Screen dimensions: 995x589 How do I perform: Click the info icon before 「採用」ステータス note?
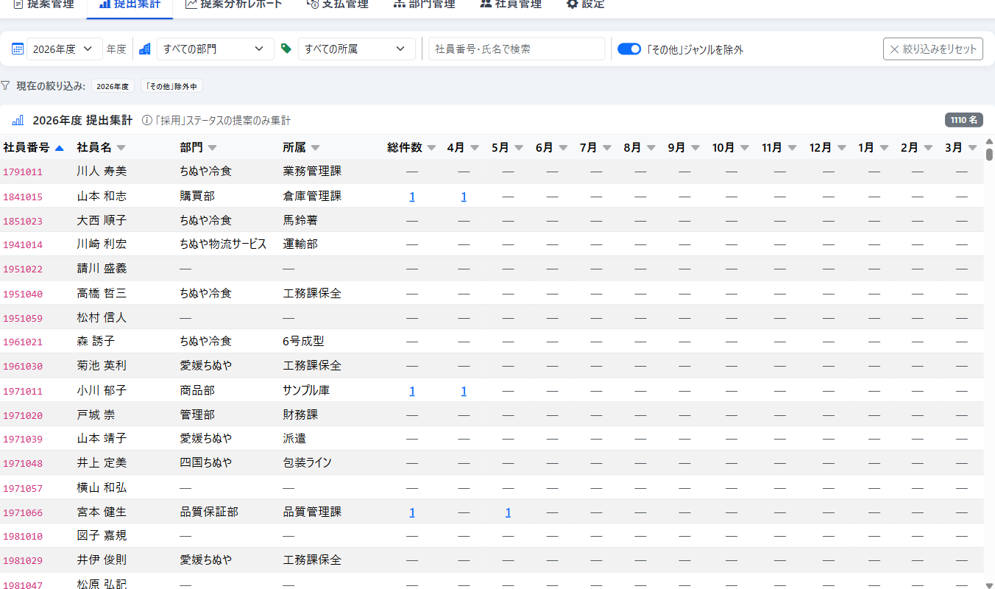tap(146, 120)
